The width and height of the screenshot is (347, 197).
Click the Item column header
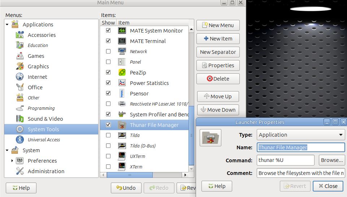click(152, 23)
